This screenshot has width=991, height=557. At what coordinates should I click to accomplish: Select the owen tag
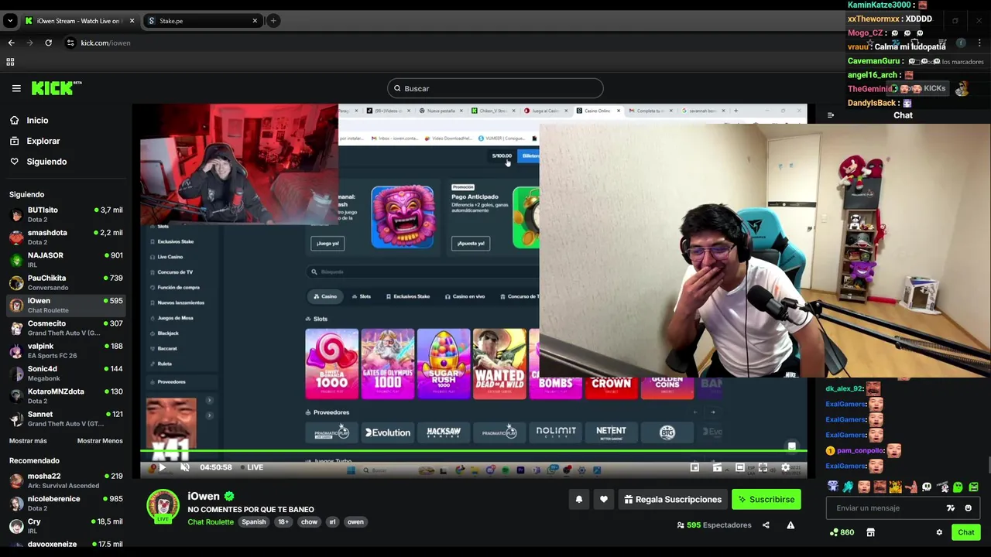[355, 522]
